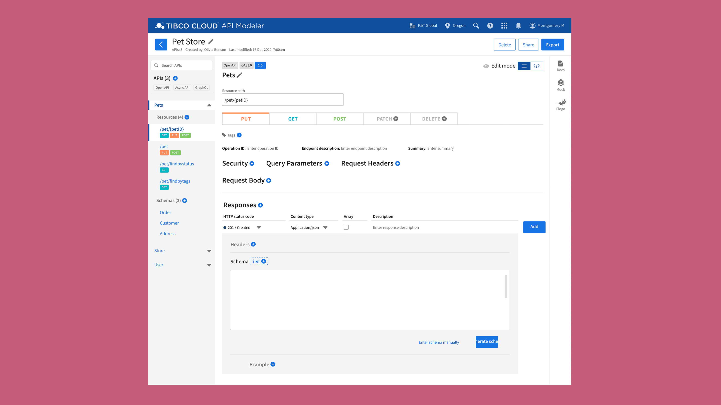
Task: Click the search icon in top bar
Action: coord(476,25)
